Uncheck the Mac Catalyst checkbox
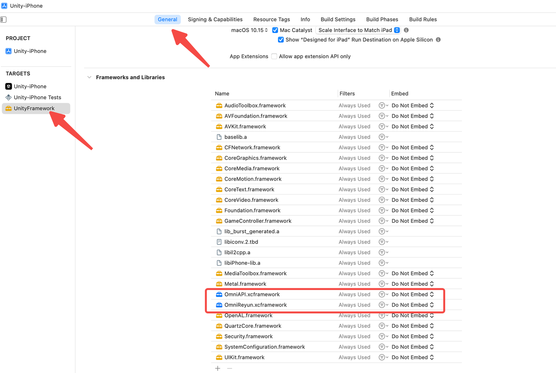This screenshot has height=373, width=556. [x=275, y=30]
